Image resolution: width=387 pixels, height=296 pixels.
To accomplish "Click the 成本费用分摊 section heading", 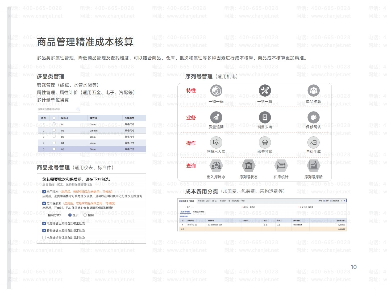I will tap(202, 191).
